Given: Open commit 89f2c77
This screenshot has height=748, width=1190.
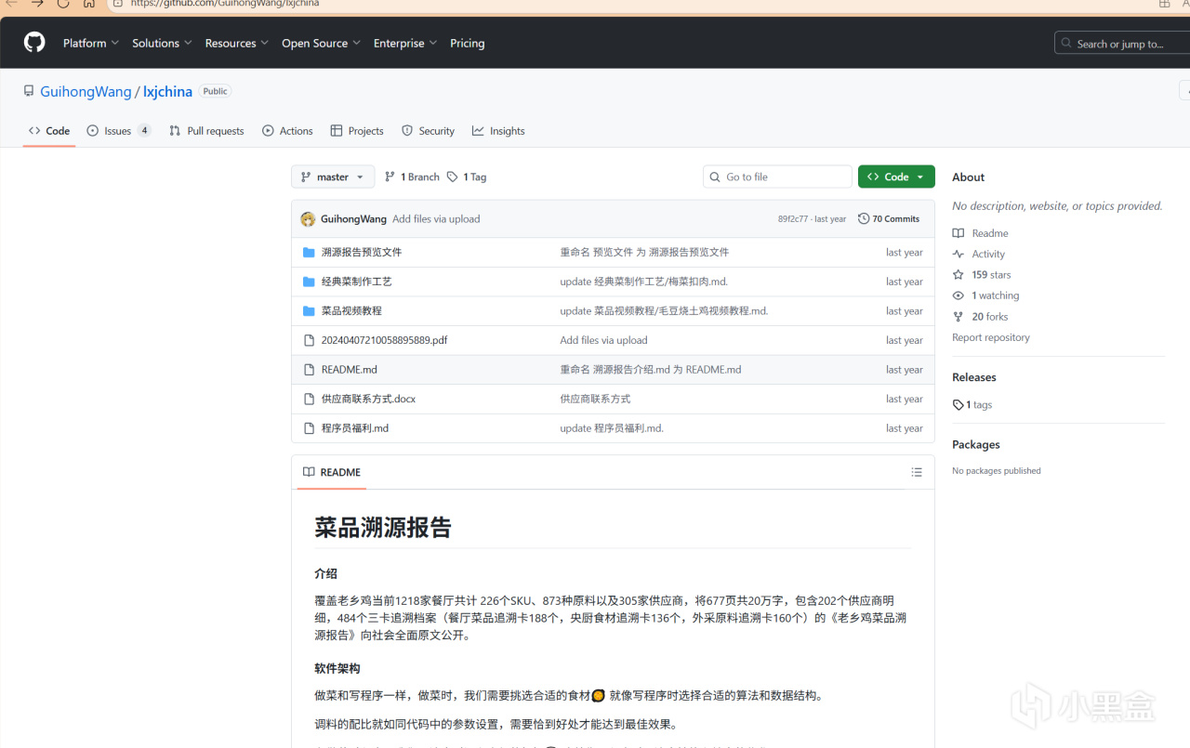Looking at the screenshot, I should click(793, 219).
